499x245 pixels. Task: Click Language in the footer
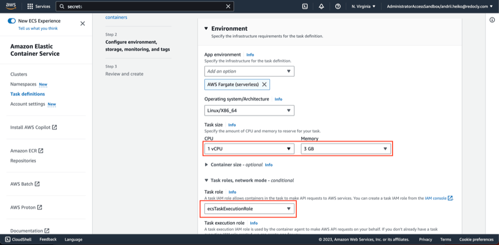point(73,240)
